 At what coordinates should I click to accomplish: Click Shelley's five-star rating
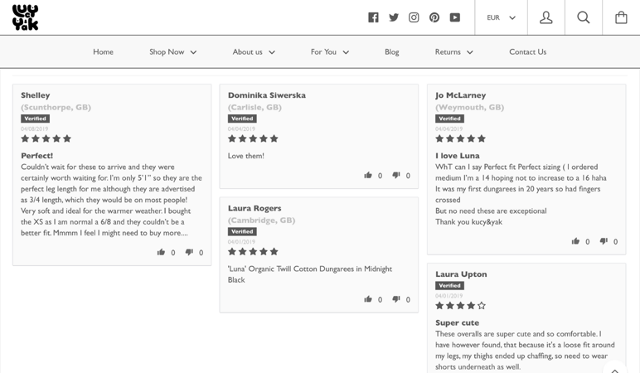tap(46, 138)
